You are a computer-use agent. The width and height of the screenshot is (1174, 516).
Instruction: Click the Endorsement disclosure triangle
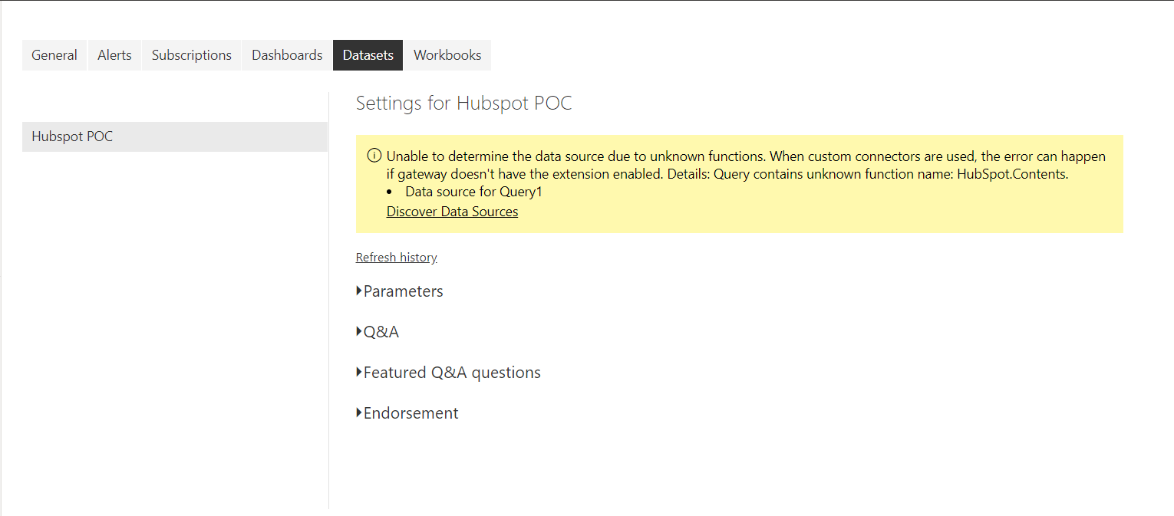click(358, 412)
